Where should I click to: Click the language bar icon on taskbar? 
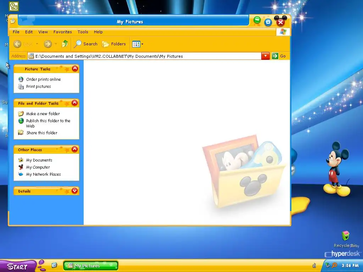tap(314, 265)
